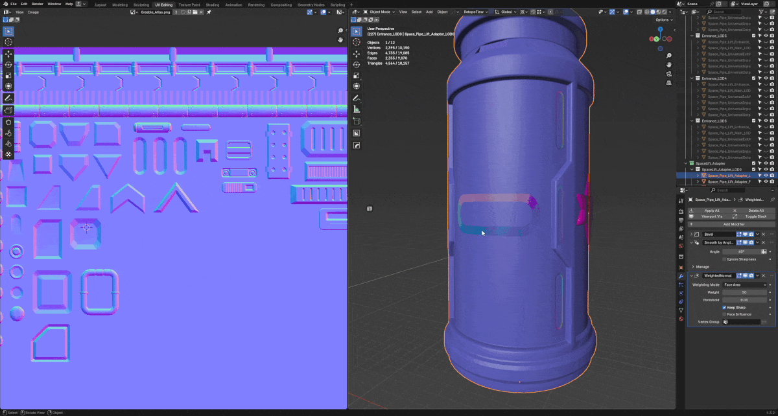778x416 pixels.
Task: Select the Cursor tool in 3D viewport
Action: 357,43
